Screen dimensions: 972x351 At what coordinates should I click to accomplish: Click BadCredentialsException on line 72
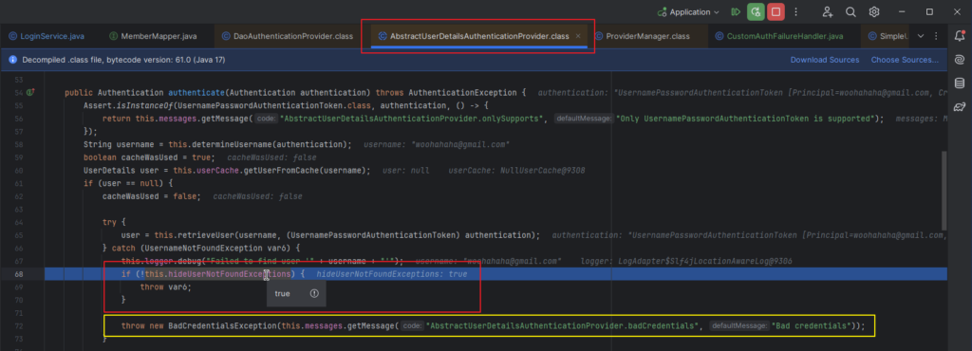pyautogui.click(x=222, y=325)
